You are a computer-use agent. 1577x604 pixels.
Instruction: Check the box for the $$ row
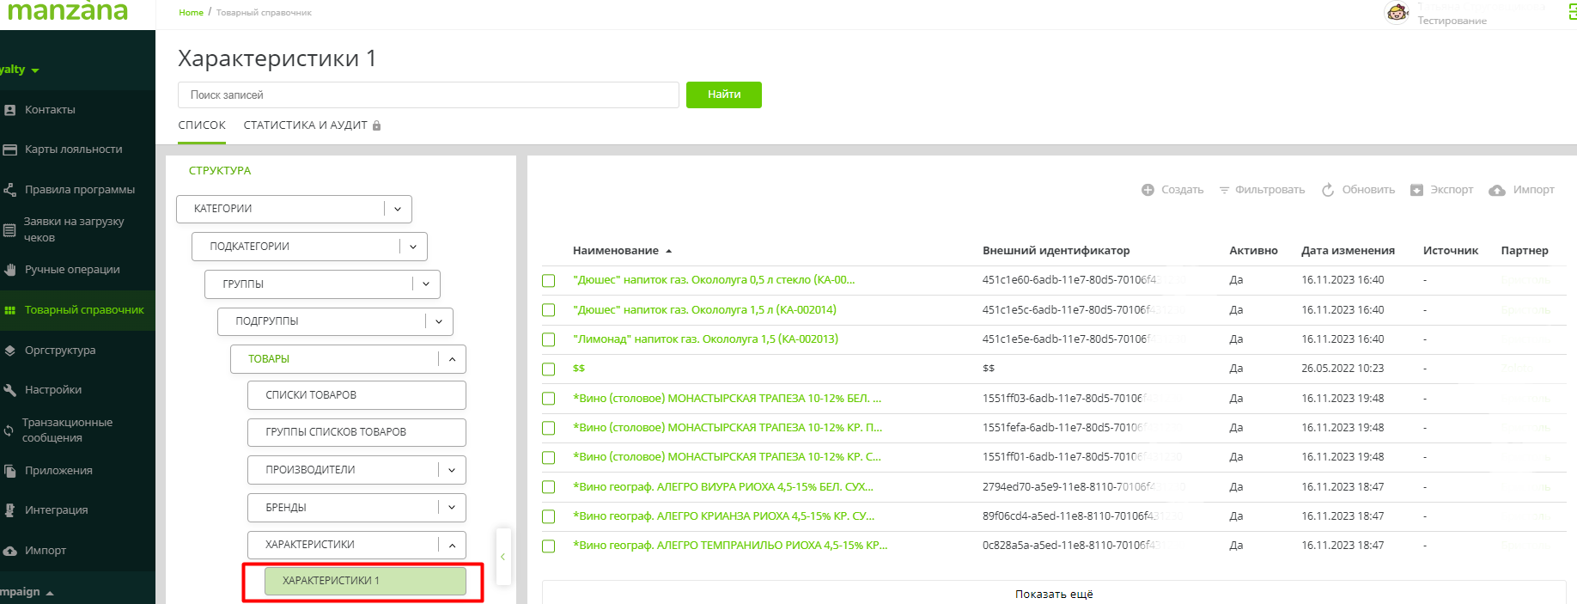[x=549, y=369]
